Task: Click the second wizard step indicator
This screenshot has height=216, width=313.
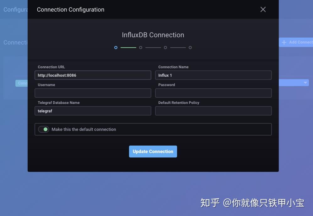Action: click(x=141, y=47)
